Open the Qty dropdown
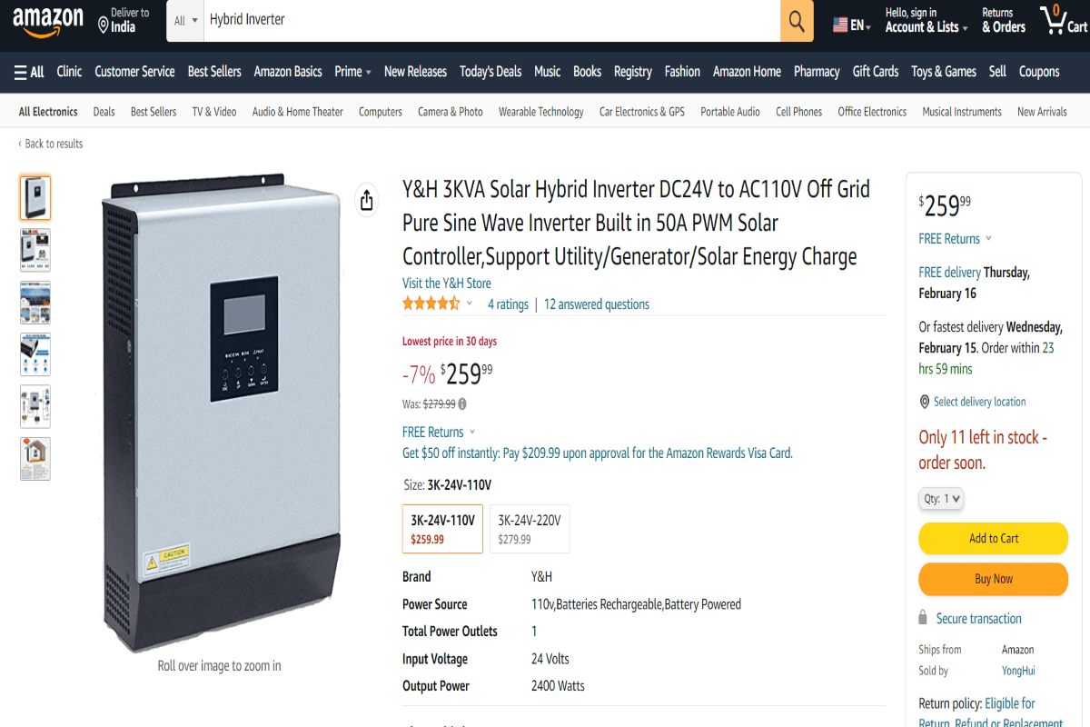The width and height of the screenshot is (1090, 727). point(940,498)
